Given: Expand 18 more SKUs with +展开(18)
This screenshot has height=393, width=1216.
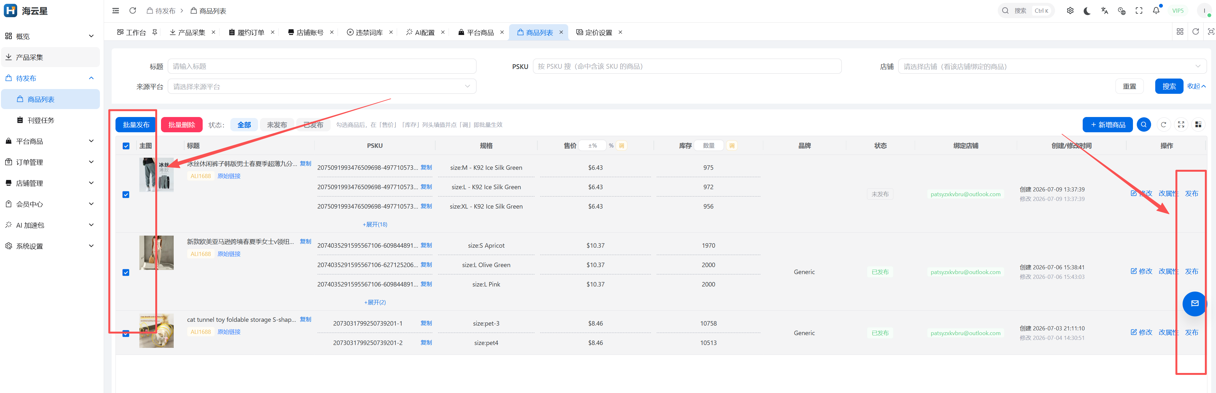Looking at the screenshot, I should click(x=375, y=224).
